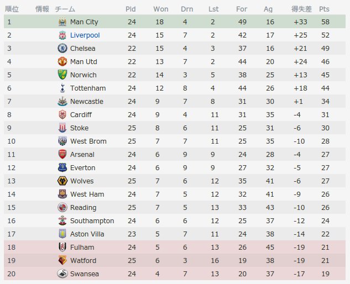This screenshot has height=284, width=350.
Task: Select the Fulham row in relegation zone
Action: (175, 247)
